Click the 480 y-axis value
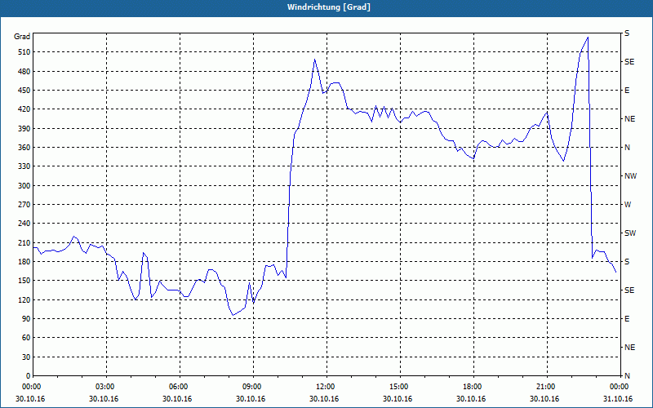 point(24,72)
